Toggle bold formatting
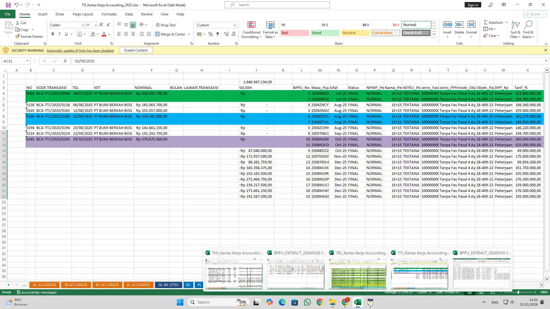Screen dimensions: 550x309 coord(53,34)
